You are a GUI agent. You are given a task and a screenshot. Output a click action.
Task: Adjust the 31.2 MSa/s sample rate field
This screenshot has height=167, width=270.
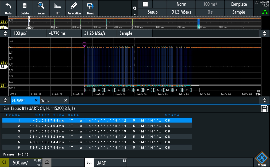pyautogui.click(x=181, y=12)
